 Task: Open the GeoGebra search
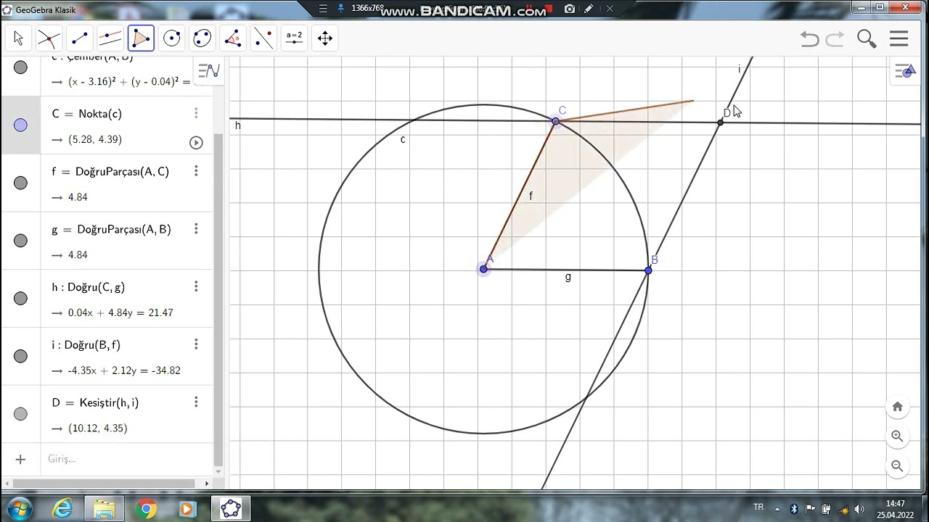pos(867,39)
